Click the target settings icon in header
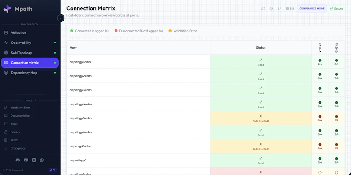351x175 pixels. point(271,8)
